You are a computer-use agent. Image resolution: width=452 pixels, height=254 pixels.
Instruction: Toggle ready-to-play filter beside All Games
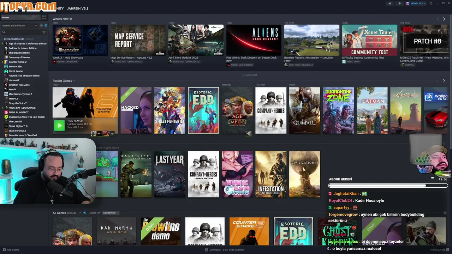click(85, 213)
